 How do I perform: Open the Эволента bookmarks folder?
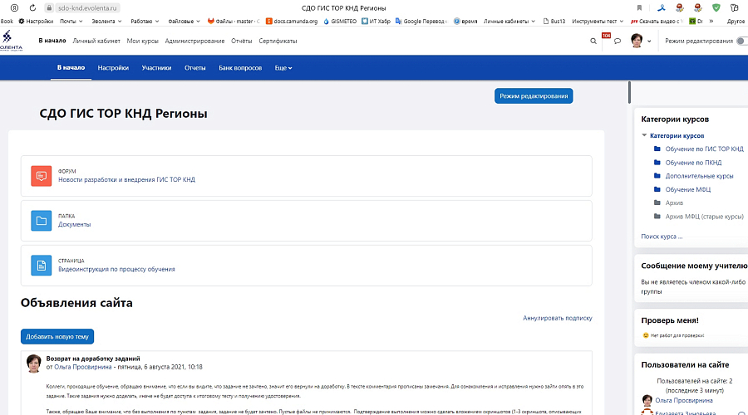[106, 21]
